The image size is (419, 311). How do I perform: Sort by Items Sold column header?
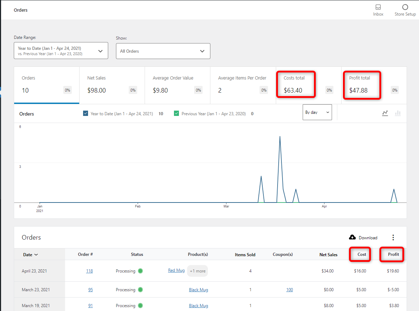pyautogui.click(x=245, y=254)
